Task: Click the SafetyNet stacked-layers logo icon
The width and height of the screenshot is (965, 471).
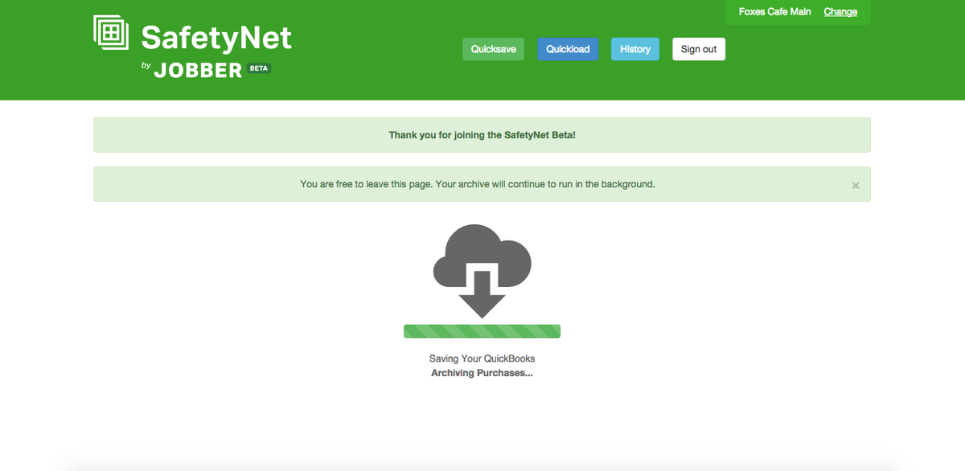Action: [x=109, y=31]
